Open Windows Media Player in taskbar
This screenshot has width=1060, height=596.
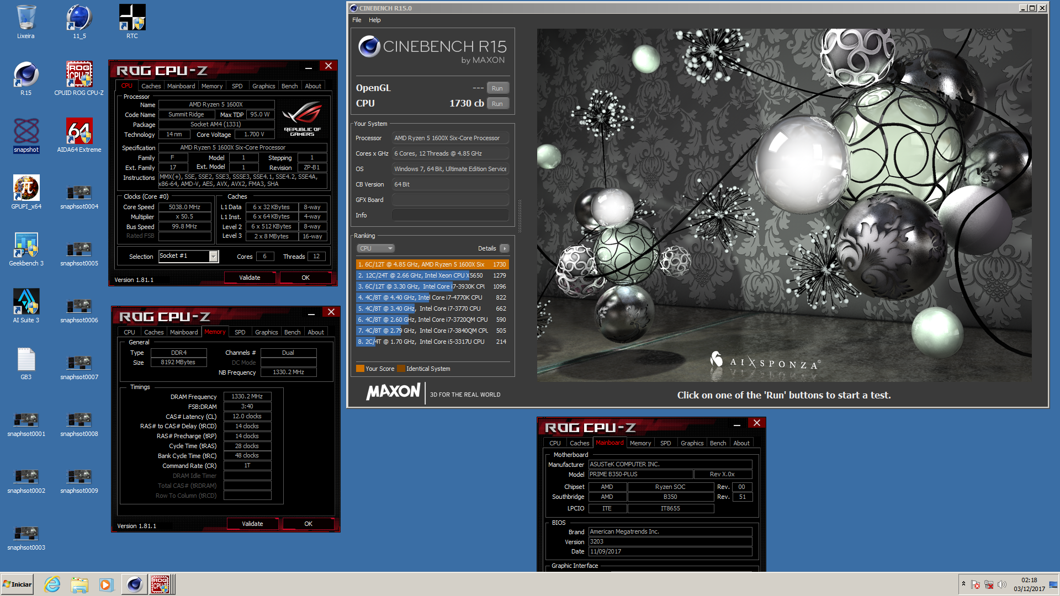tap(106, 584)
